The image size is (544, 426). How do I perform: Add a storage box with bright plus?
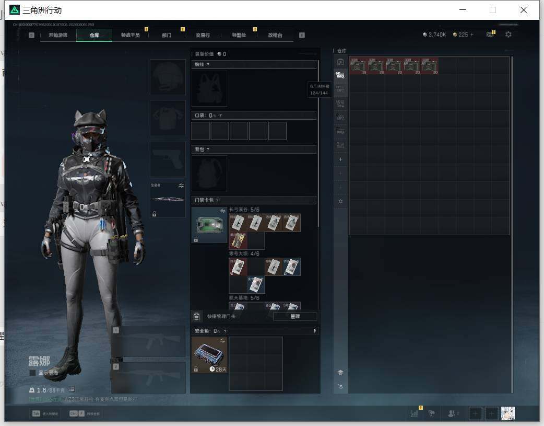click(x=340, y=159)
